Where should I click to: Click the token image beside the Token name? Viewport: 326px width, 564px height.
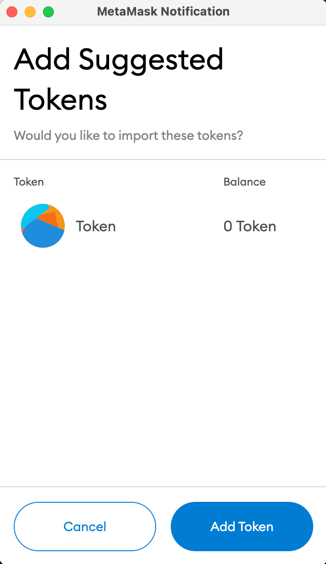(x=43, y=226)
